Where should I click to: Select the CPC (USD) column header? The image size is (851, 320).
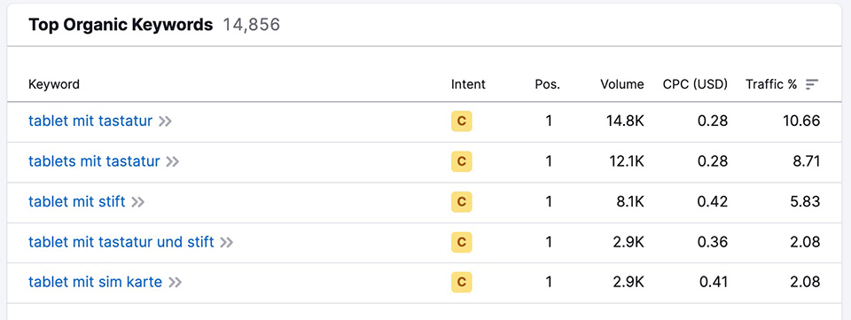pyautogui.click(x=695, y=84)
